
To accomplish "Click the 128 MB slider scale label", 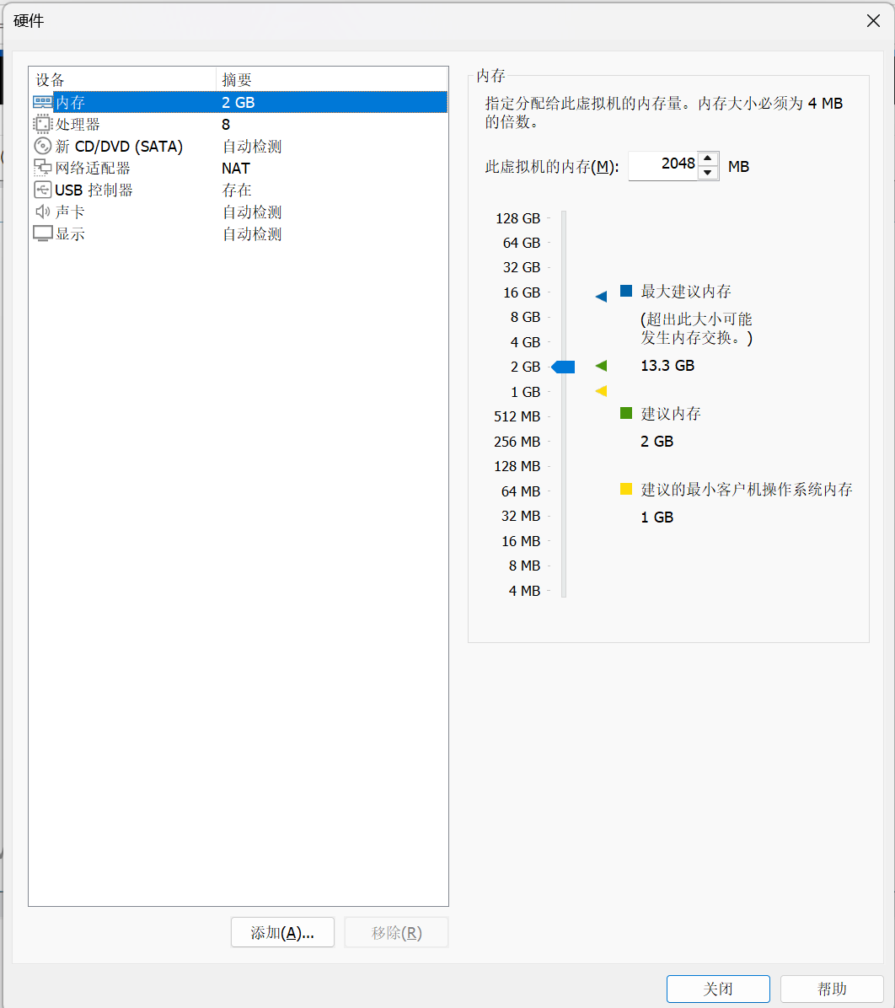I will (517, 466).
